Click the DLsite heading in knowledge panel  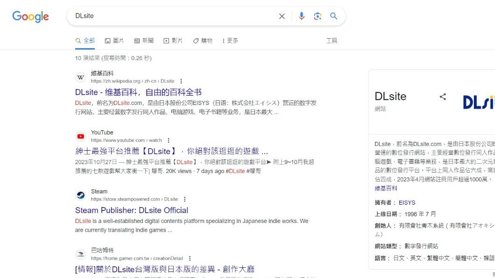tap(390, 96)
